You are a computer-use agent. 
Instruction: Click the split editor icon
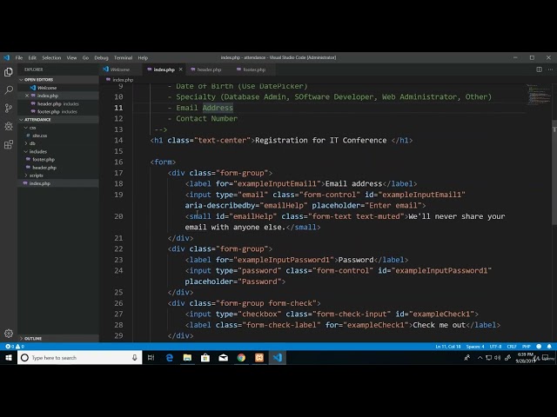coord(539,69)
